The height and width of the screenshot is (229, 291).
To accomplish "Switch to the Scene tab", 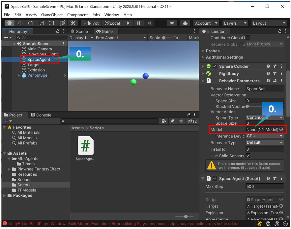I will pyautogui.click(x=79, y=31).
